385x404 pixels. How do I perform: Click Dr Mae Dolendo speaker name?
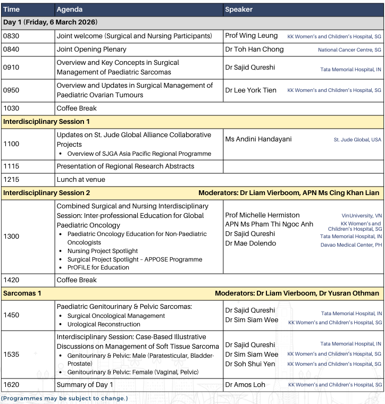click(250, 243)
